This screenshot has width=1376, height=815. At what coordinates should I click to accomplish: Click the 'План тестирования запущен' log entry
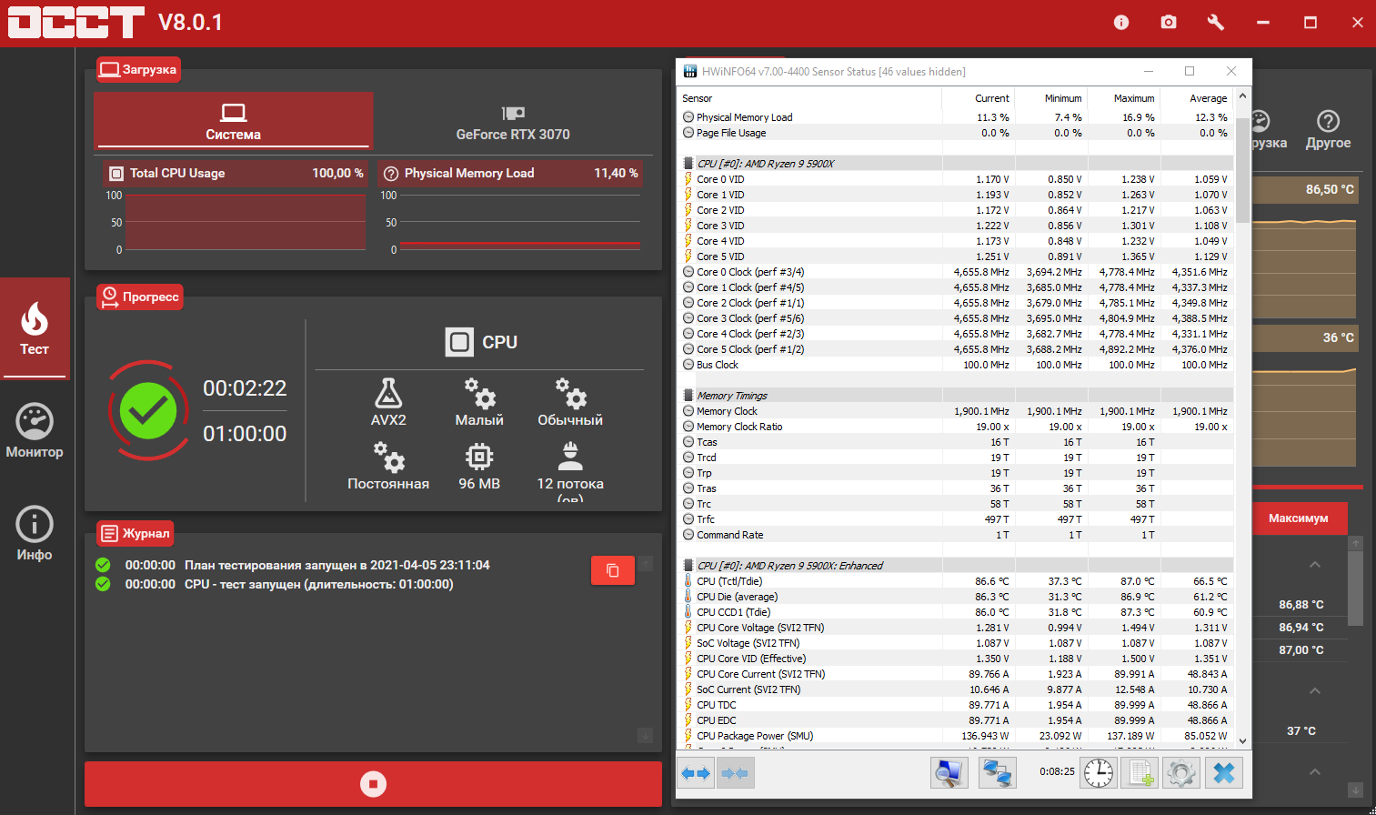click(337, 565)
